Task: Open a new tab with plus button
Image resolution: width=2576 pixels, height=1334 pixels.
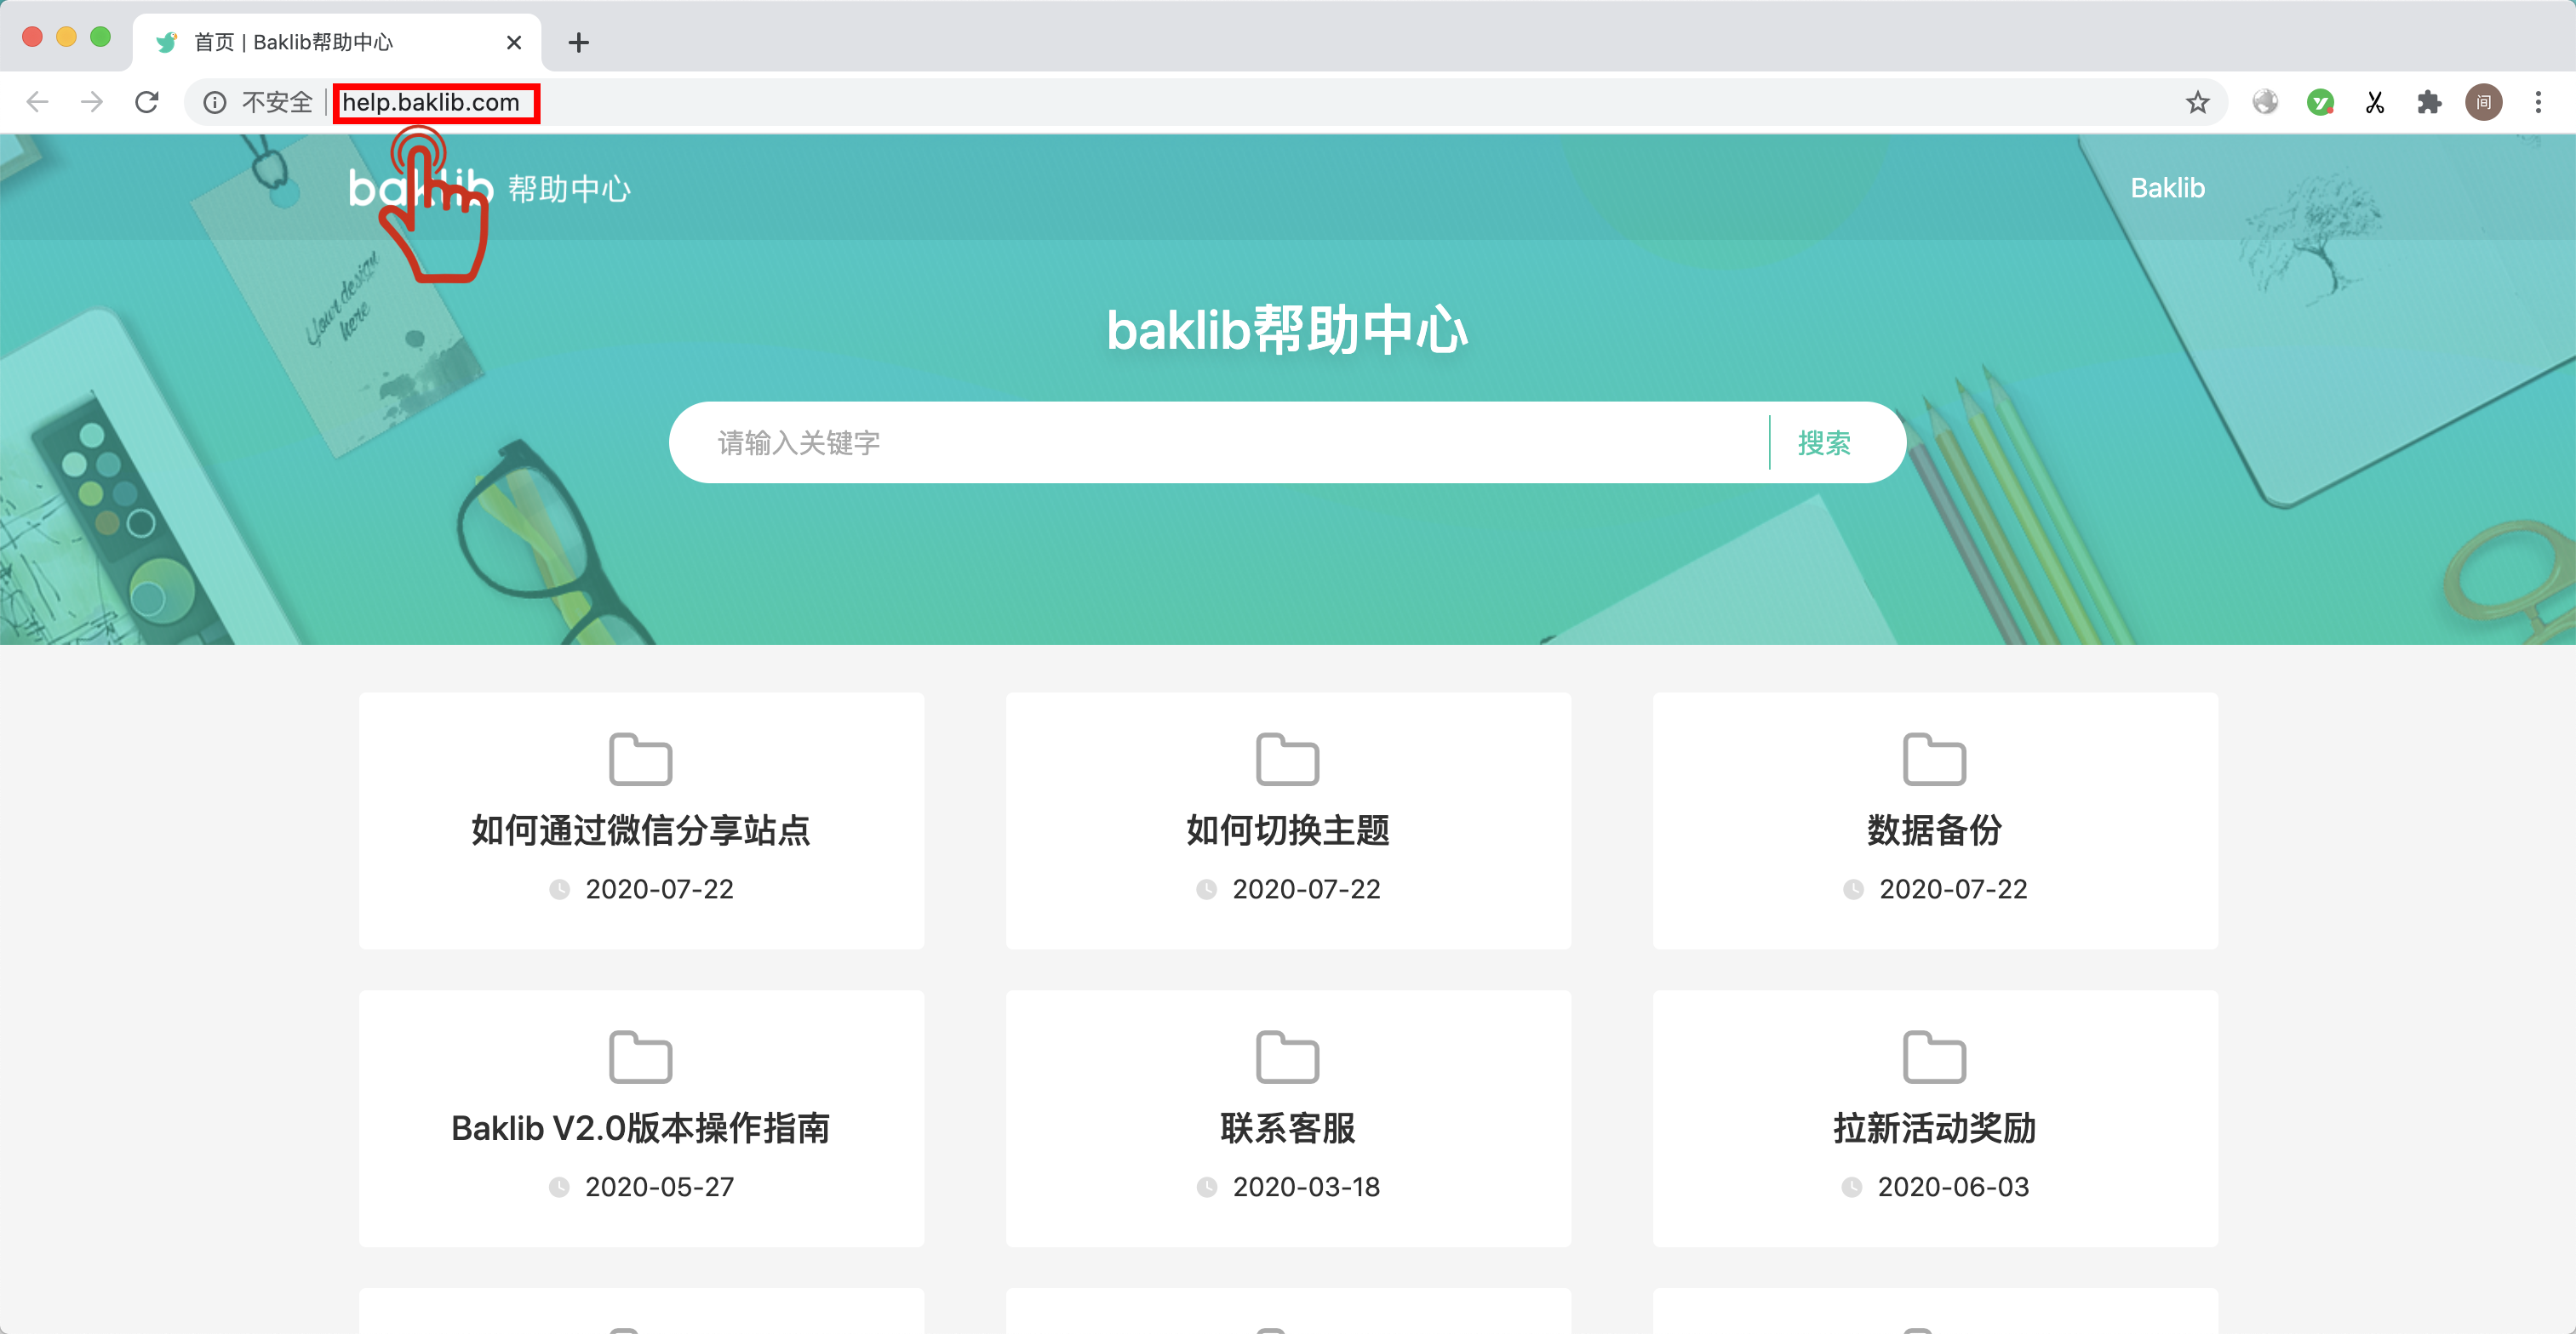Action: pos(578,42)
